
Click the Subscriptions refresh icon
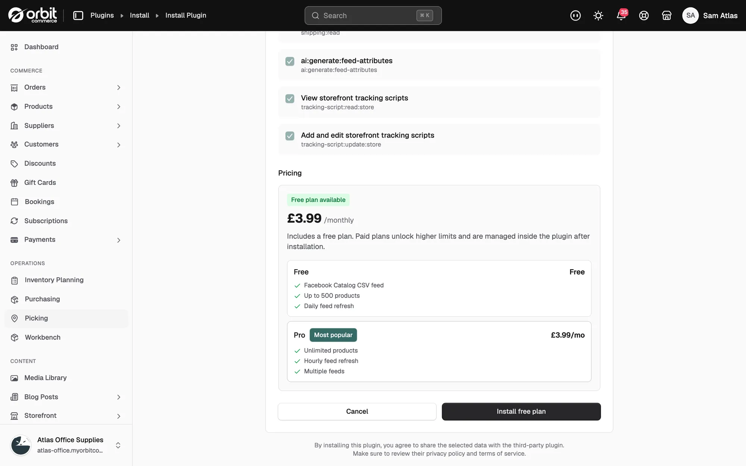tap(14, 221)
